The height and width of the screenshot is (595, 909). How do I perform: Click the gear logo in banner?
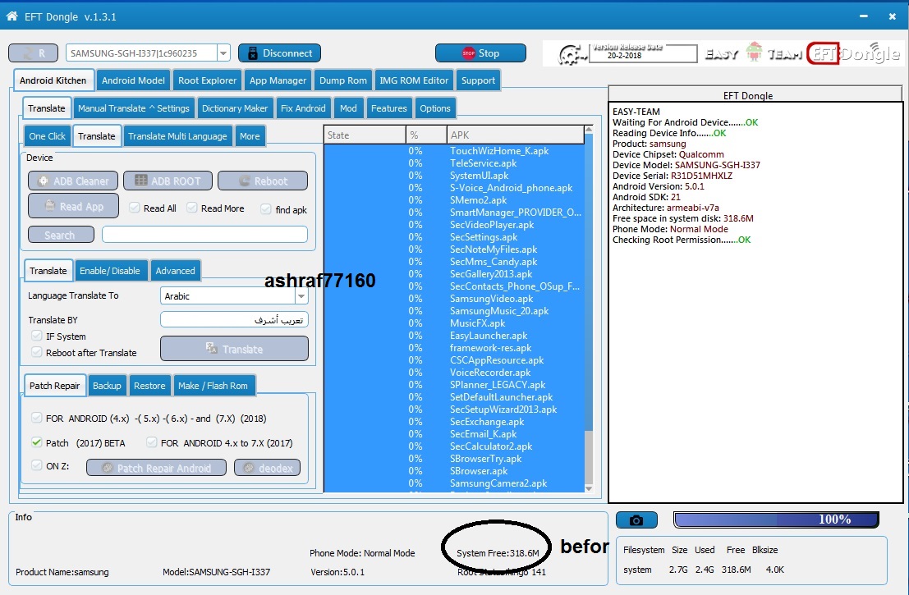571,54
